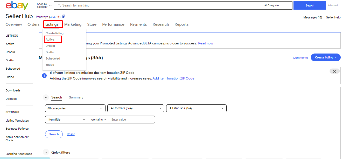
Task: Open the Payments tab
Action: (138, 24)
